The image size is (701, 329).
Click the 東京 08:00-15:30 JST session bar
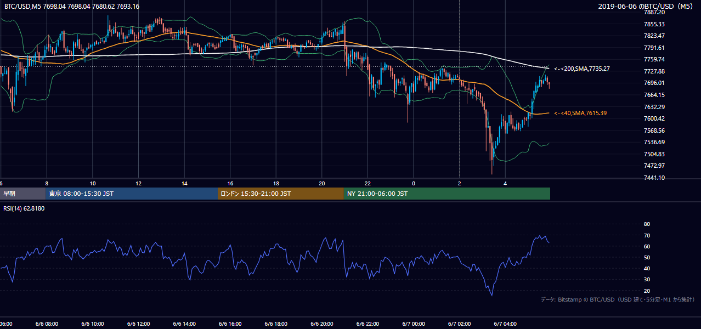coord(132,194)
